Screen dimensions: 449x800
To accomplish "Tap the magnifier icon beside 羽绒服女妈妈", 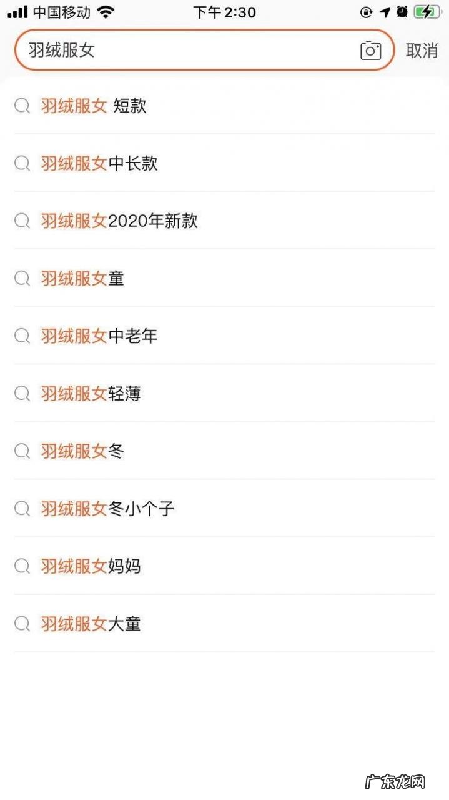I will 22,566.
